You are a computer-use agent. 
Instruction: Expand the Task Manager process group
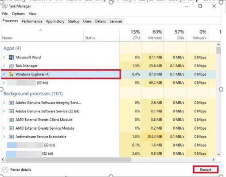(x=4, y=66)
